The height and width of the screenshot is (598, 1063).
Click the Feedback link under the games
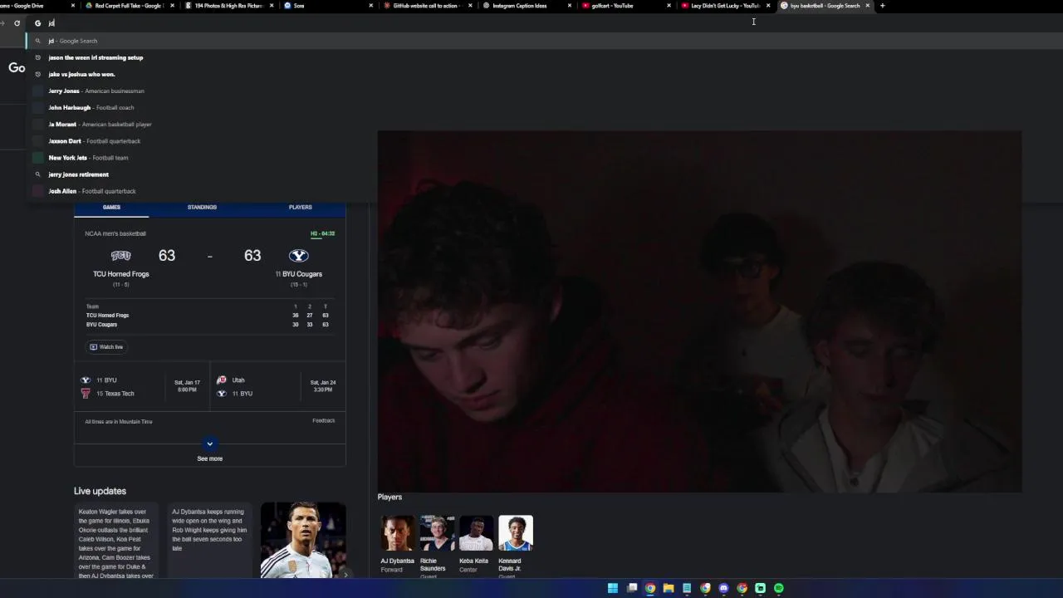(x=324, y=420)
